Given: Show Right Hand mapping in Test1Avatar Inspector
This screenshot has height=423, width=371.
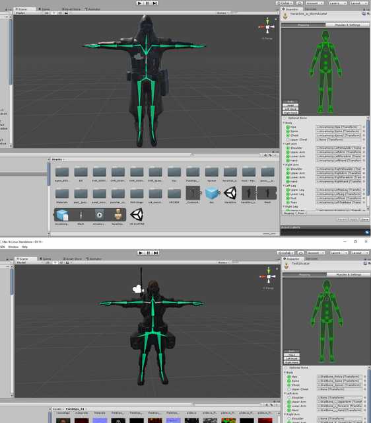Looking at the screenshot, I should [x=292, y=362].
